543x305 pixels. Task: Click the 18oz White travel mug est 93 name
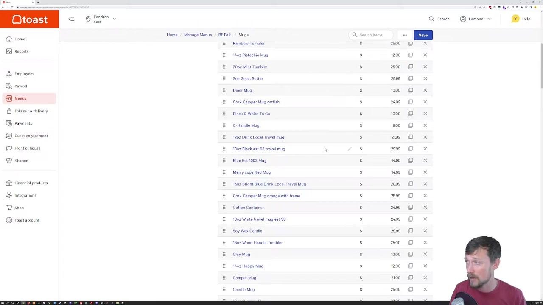coord(259,219)
